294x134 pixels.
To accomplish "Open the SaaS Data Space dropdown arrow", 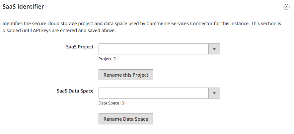I will coord(214,93).
